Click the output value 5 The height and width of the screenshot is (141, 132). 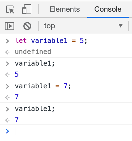click(x=17, y=74)
